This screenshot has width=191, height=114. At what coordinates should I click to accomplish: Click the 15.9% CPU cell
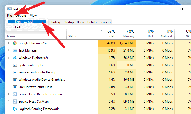click(x=108, y=50)
